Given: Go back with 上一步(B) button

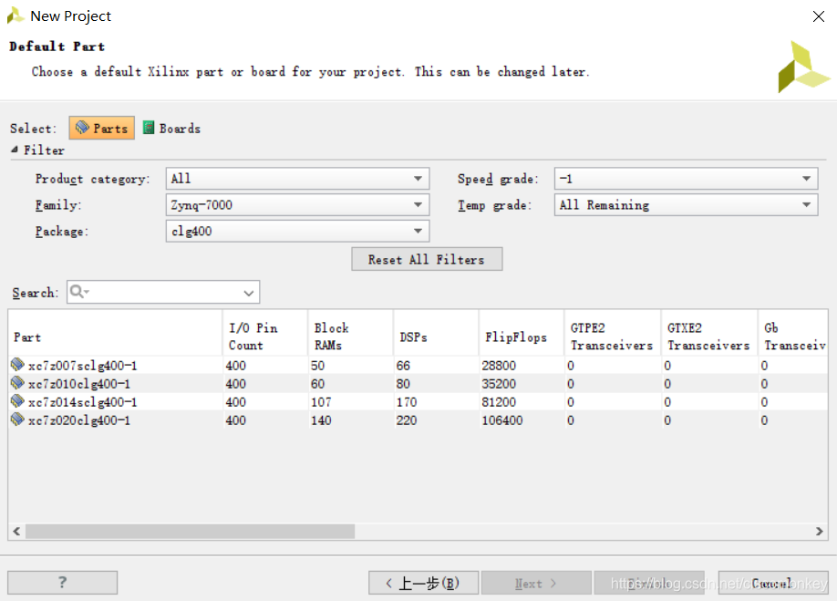Looking at the screenshot, I should (x=423, y=583).
